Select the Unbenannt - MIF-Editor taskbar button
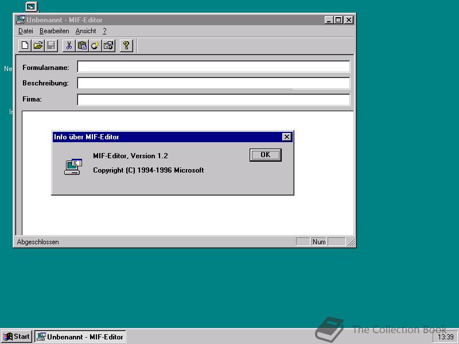The height and width of the screenshot is (344, 459). pyautogui.click(x=80, y=337)
